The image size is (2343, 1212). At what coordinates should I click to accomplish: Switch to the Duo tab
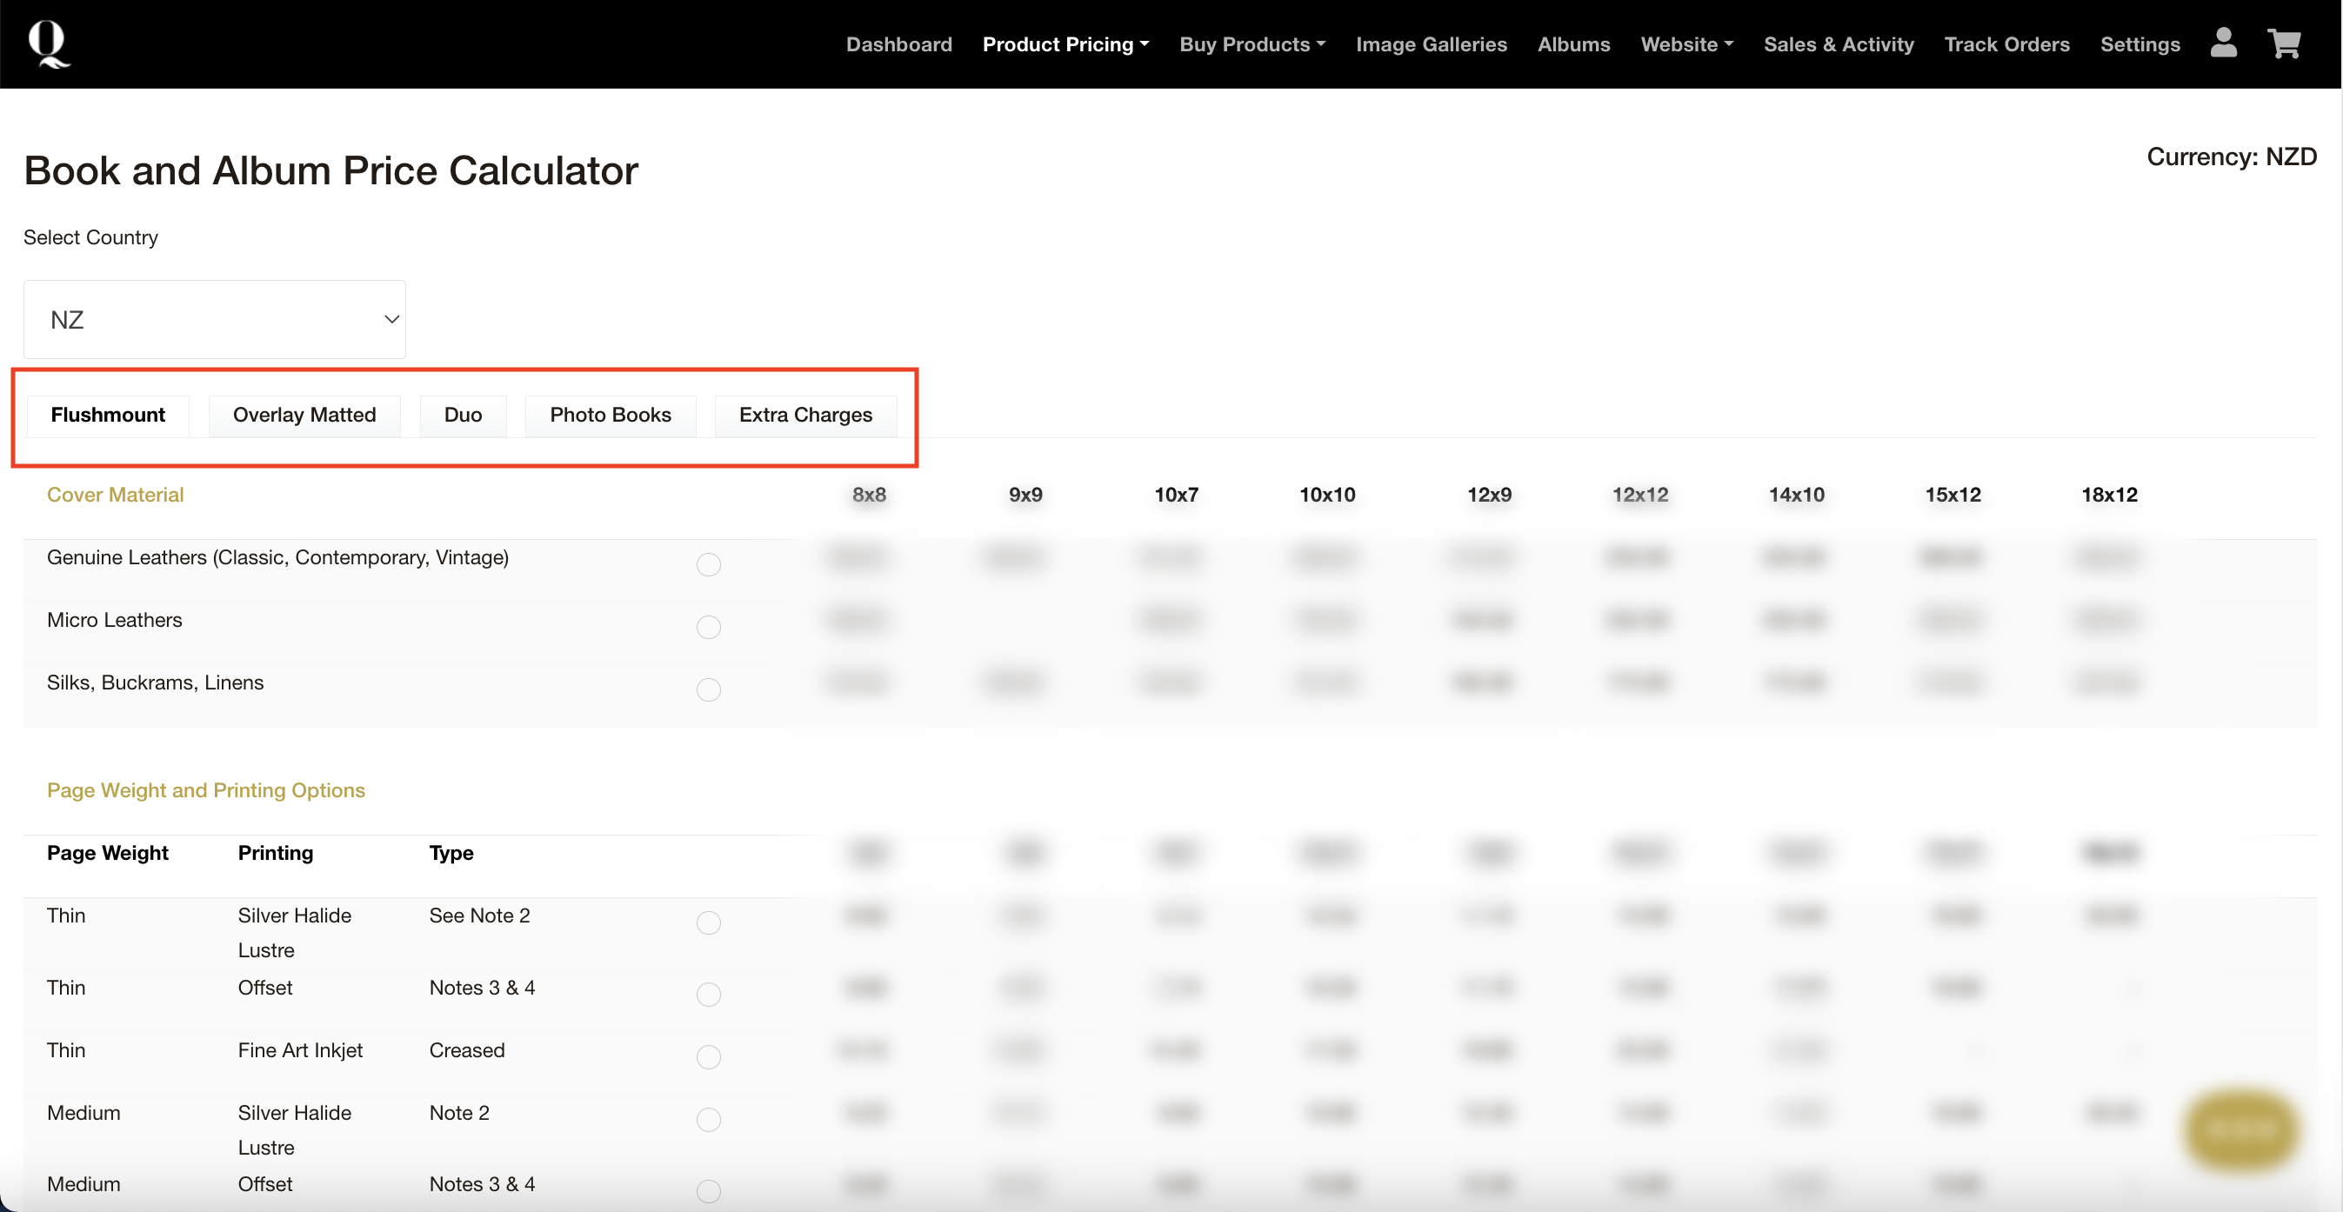463,416
